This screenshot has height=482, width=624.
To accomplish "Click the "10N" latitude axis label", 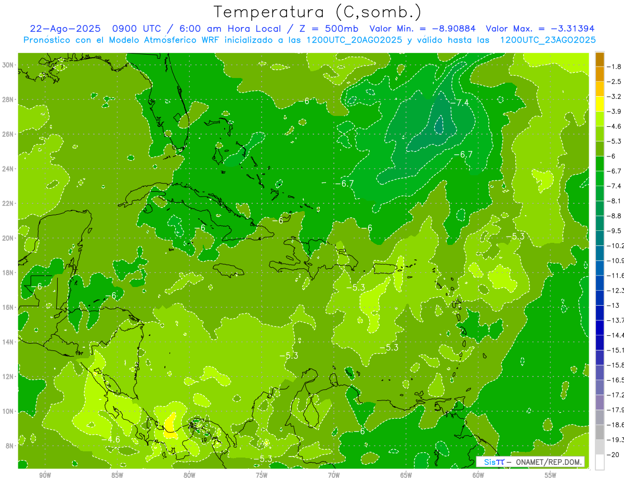I will (9, 411).
